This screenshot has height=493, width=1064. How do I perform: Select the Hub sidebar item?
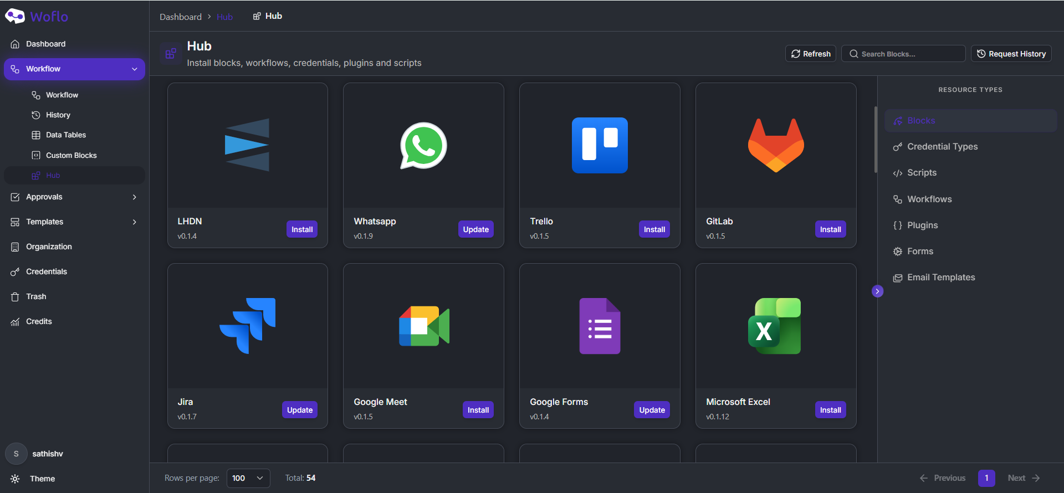pos(74,175)
